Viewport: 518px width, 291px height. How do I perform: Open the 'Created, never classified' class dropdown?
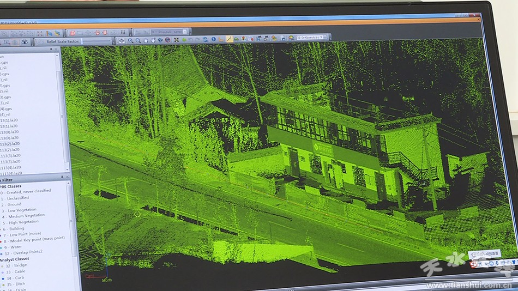point(27,191)
